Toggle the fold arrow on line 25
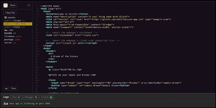Viewport: 216px width, 108px height. pos(38,70)
